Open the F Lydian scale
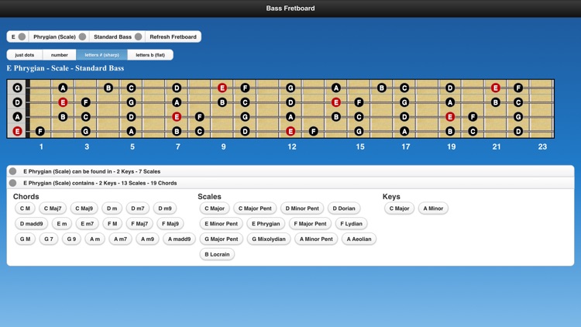 tap(351, 224)
